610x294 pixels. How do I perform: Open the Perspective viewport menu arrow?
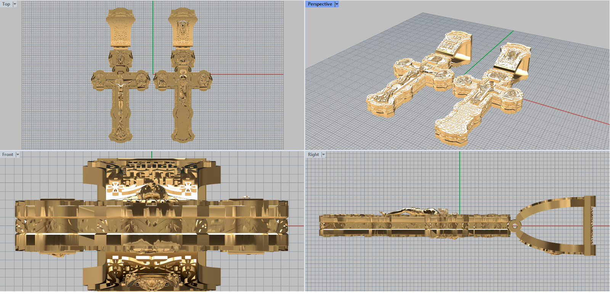coord(337,4)
